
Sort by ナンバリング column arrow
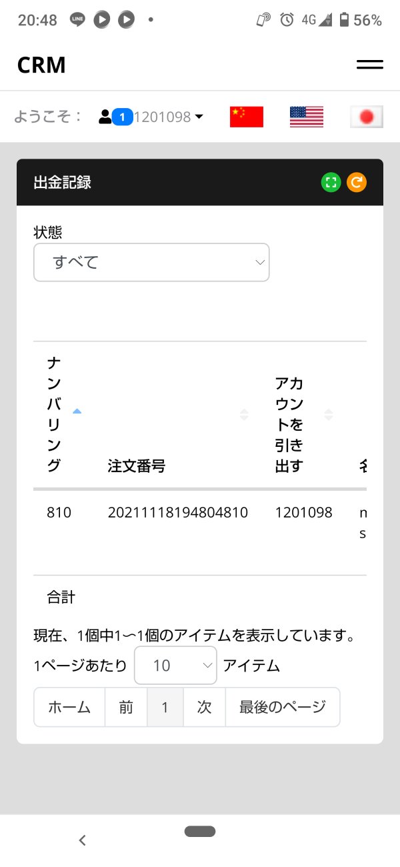[77, 411]
